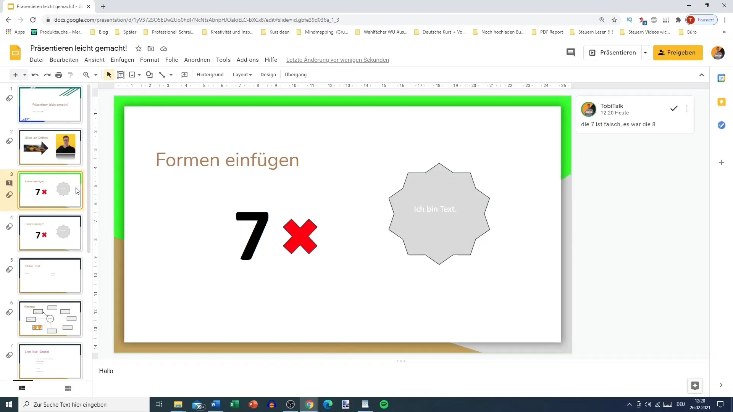Click the insert image icon
Image resolution: width=733 pixels, height=412 pixels.
[x=132, y=75]
